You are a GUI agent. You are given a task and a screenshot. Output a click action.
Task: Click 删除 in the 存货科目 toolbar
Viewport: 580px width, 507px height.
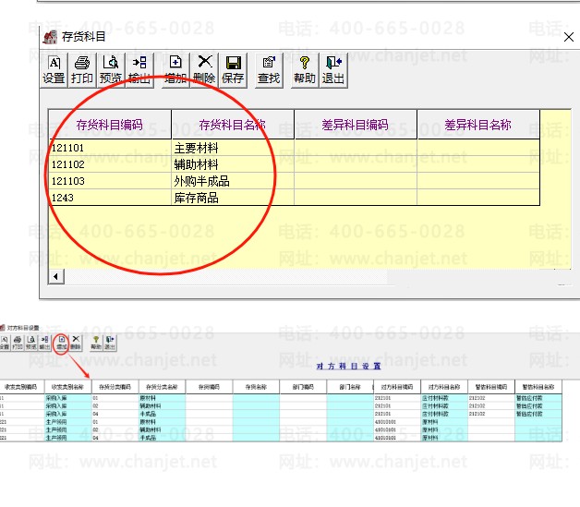[204, 70]
